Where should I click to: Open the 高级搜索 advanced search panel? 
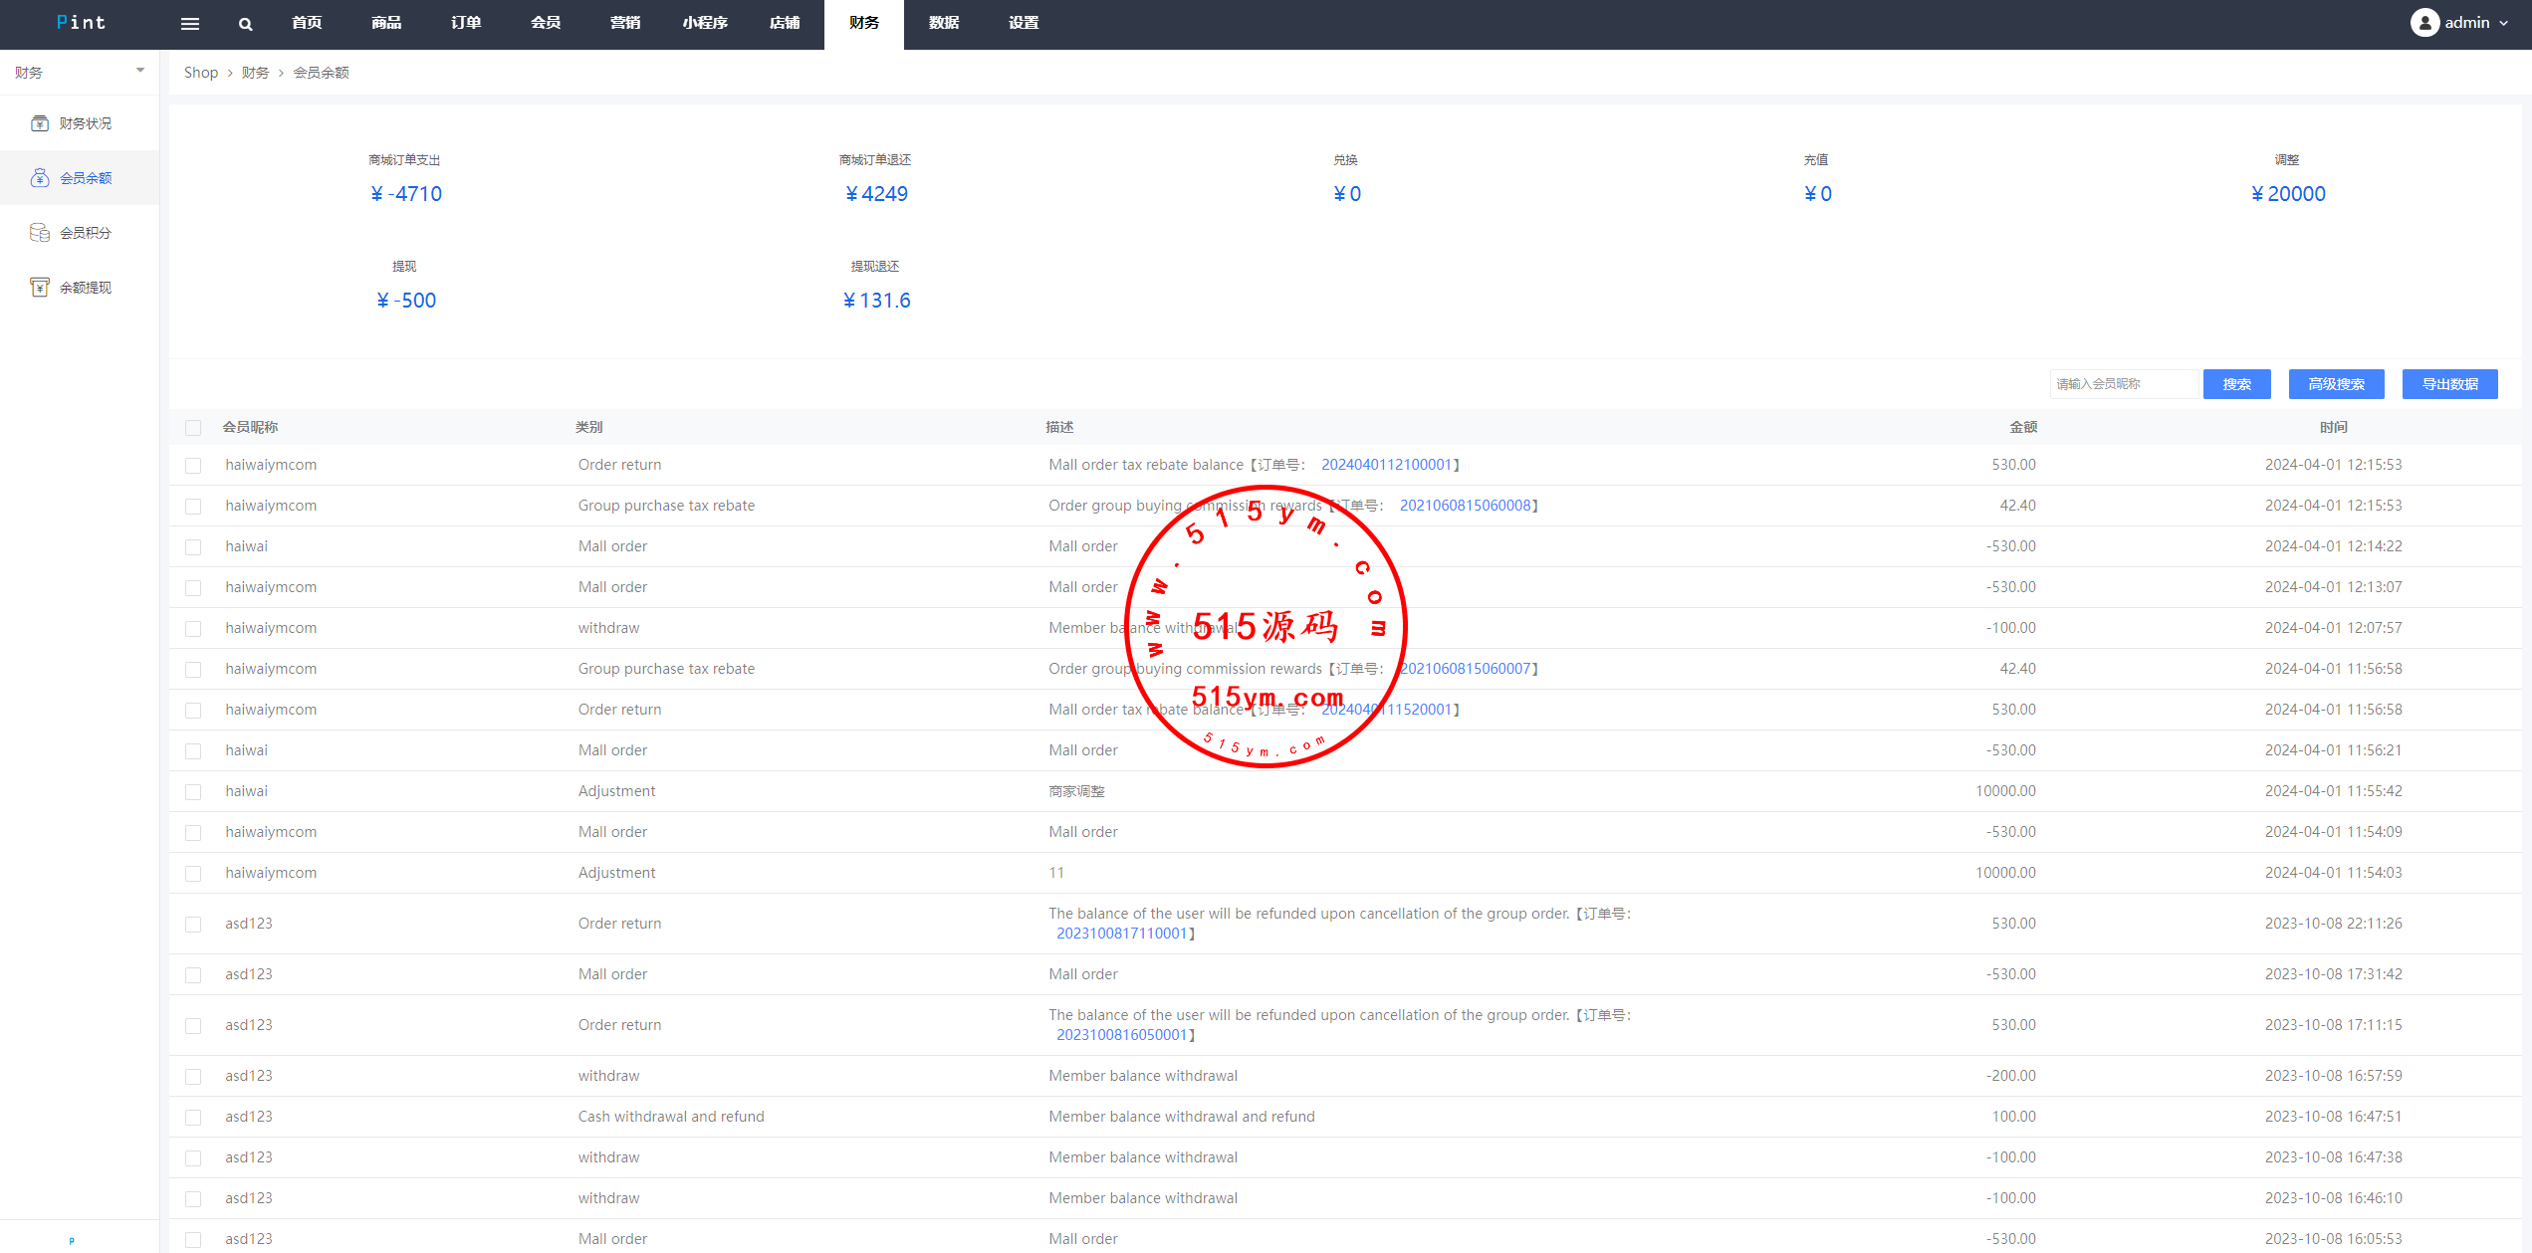[2336, 384]
